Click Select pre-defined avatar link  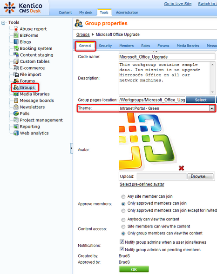pyautogui.click(x=142, y=184)
